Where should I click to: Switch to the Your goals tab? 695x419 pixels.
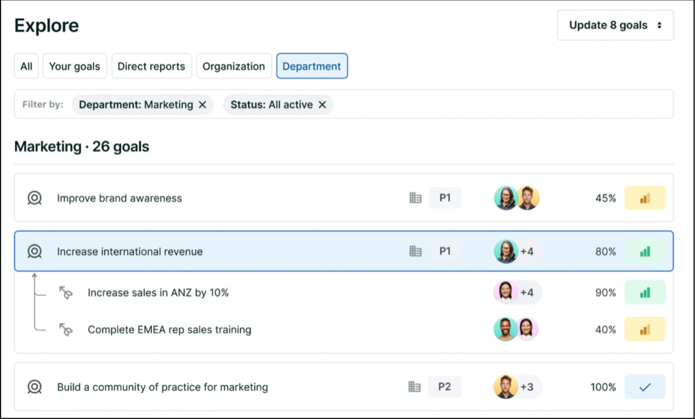(75, 66)
